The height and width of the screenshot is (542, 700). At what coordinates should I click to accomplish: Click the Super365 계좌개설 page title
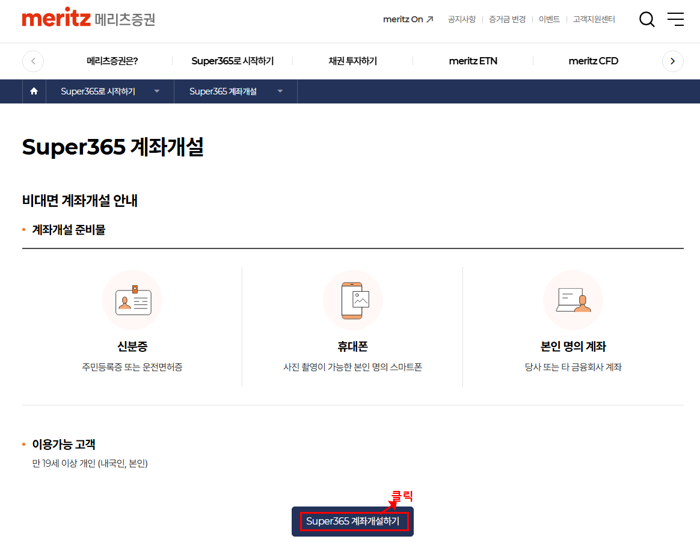[112, 146]
